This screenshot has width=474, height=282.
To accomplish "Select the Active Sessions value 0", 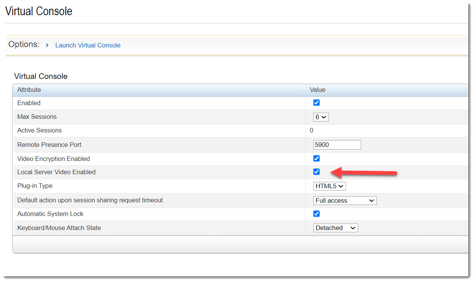I will pyautogui.click(x=311, y=131).
